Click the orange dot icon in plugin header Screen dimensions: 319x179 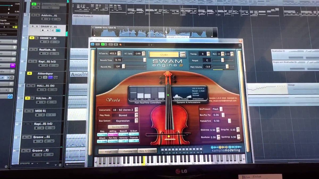click(120, 44)
